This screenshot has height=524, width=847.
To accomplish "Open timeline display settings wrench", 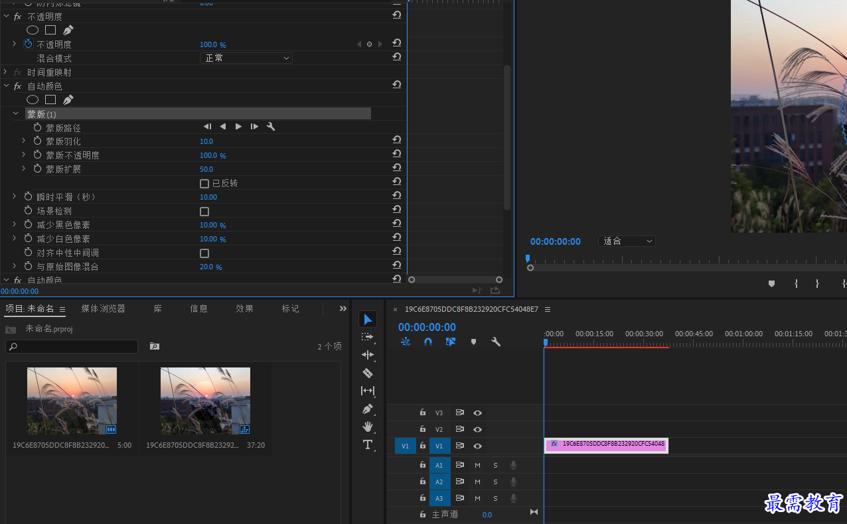I will click(496, 342).
